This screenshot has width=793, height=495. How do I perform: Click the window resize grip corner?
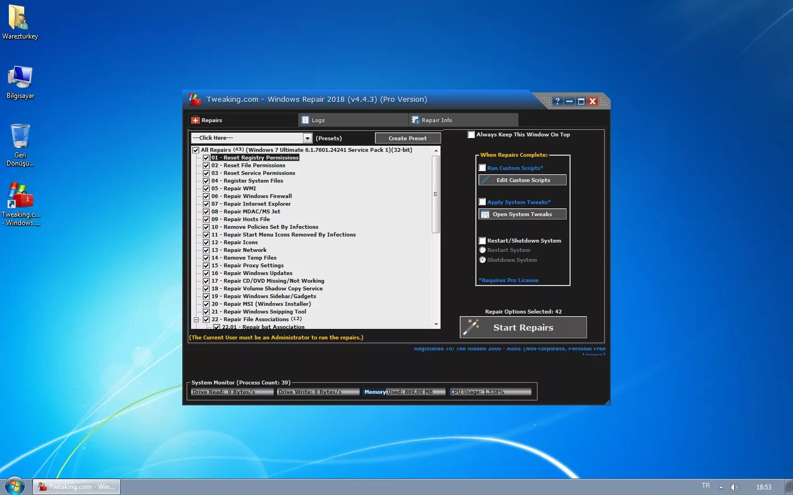point(607,402)
